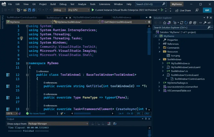Viewport: 214px width, 137px height.
Task: Open the Any CPU platform dropdown
Action: [x=78, y=10]
